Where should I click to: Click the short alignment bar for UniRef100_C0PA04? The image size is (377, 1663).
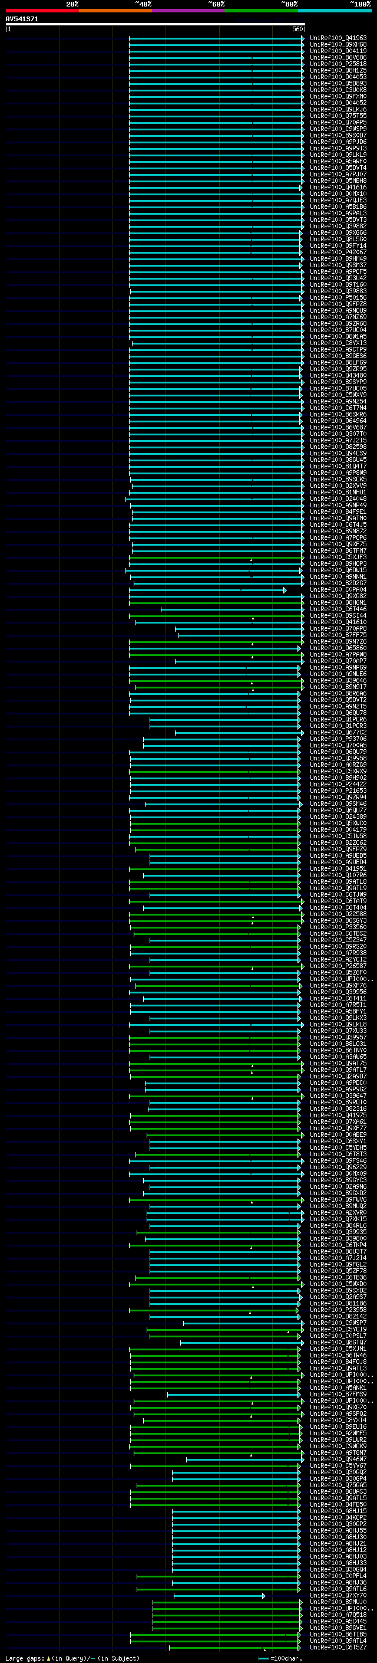point(207,590)
